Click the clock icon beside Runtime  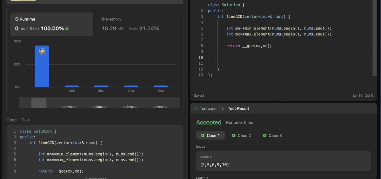click(x=17, y=19)
